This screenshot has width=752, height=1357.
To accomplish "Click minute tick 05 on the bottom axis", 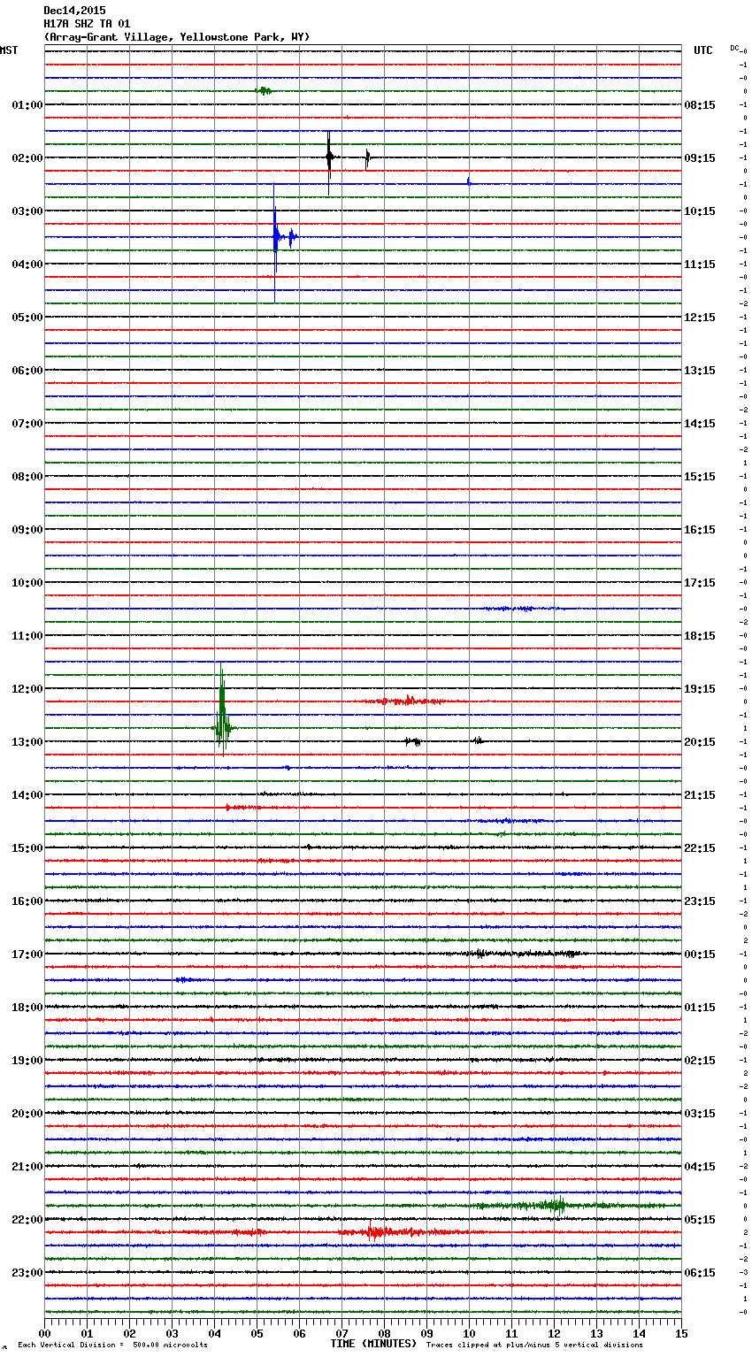I will (257, 1332).
